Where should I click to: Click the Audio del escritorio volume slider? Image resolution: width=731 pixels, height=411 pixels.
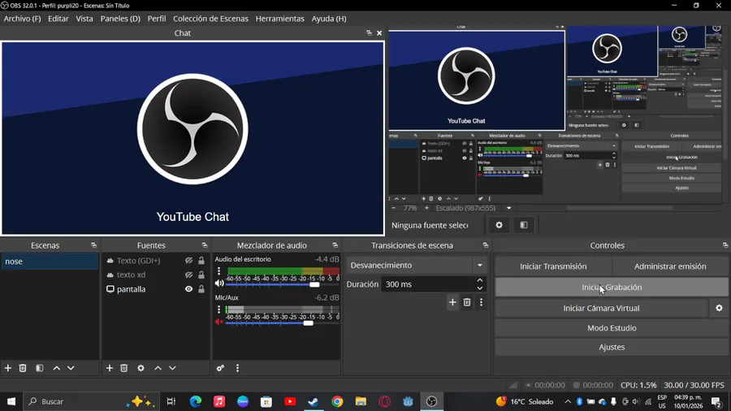[x=314, y=284]
